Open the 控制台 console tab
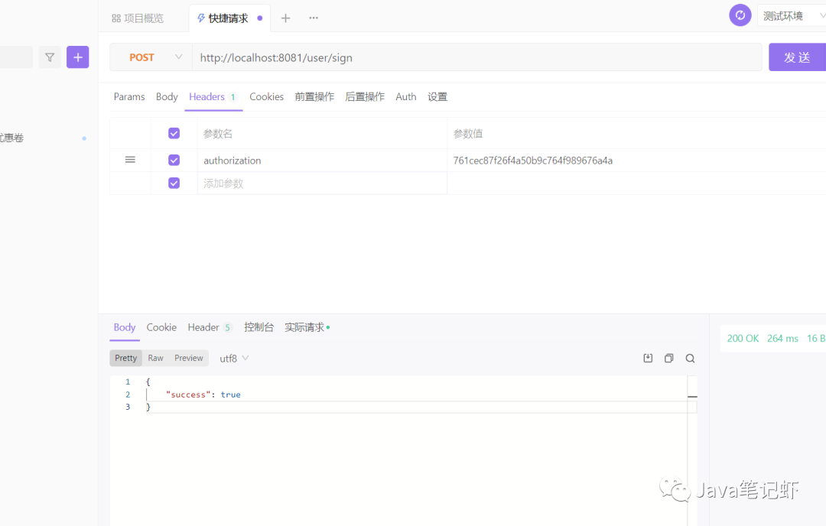Image resolution: width=826 pixels, height=526 pixels. [x=259, y=326]
